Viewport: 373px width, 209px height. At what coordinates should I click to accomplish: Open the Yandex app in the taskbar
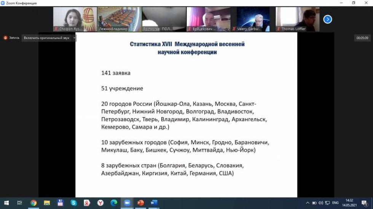[x=87, y=203]
